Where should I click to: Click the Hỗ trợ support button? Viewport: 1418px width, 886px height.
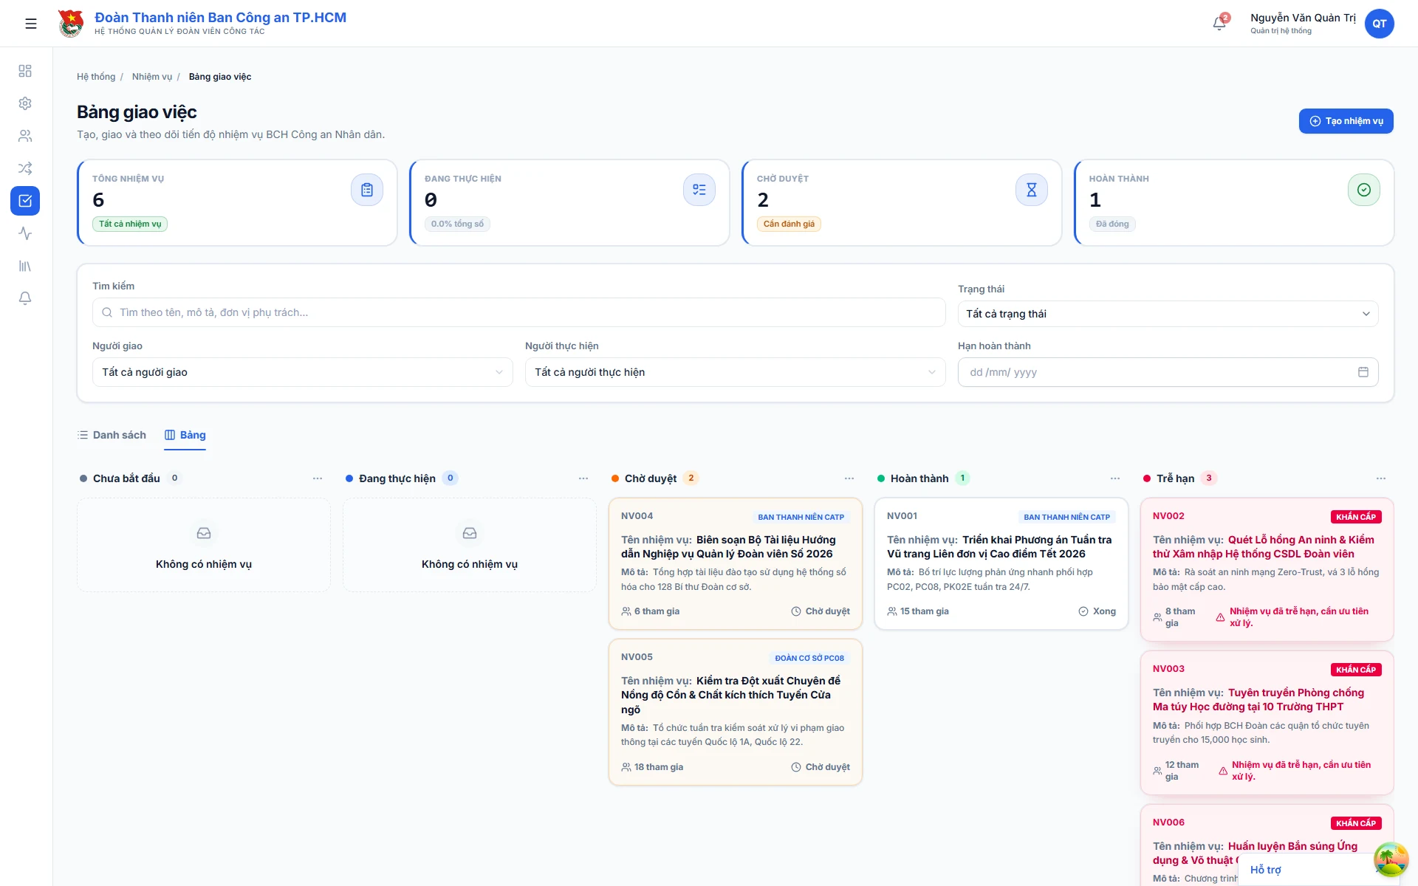coord(1265,870)
